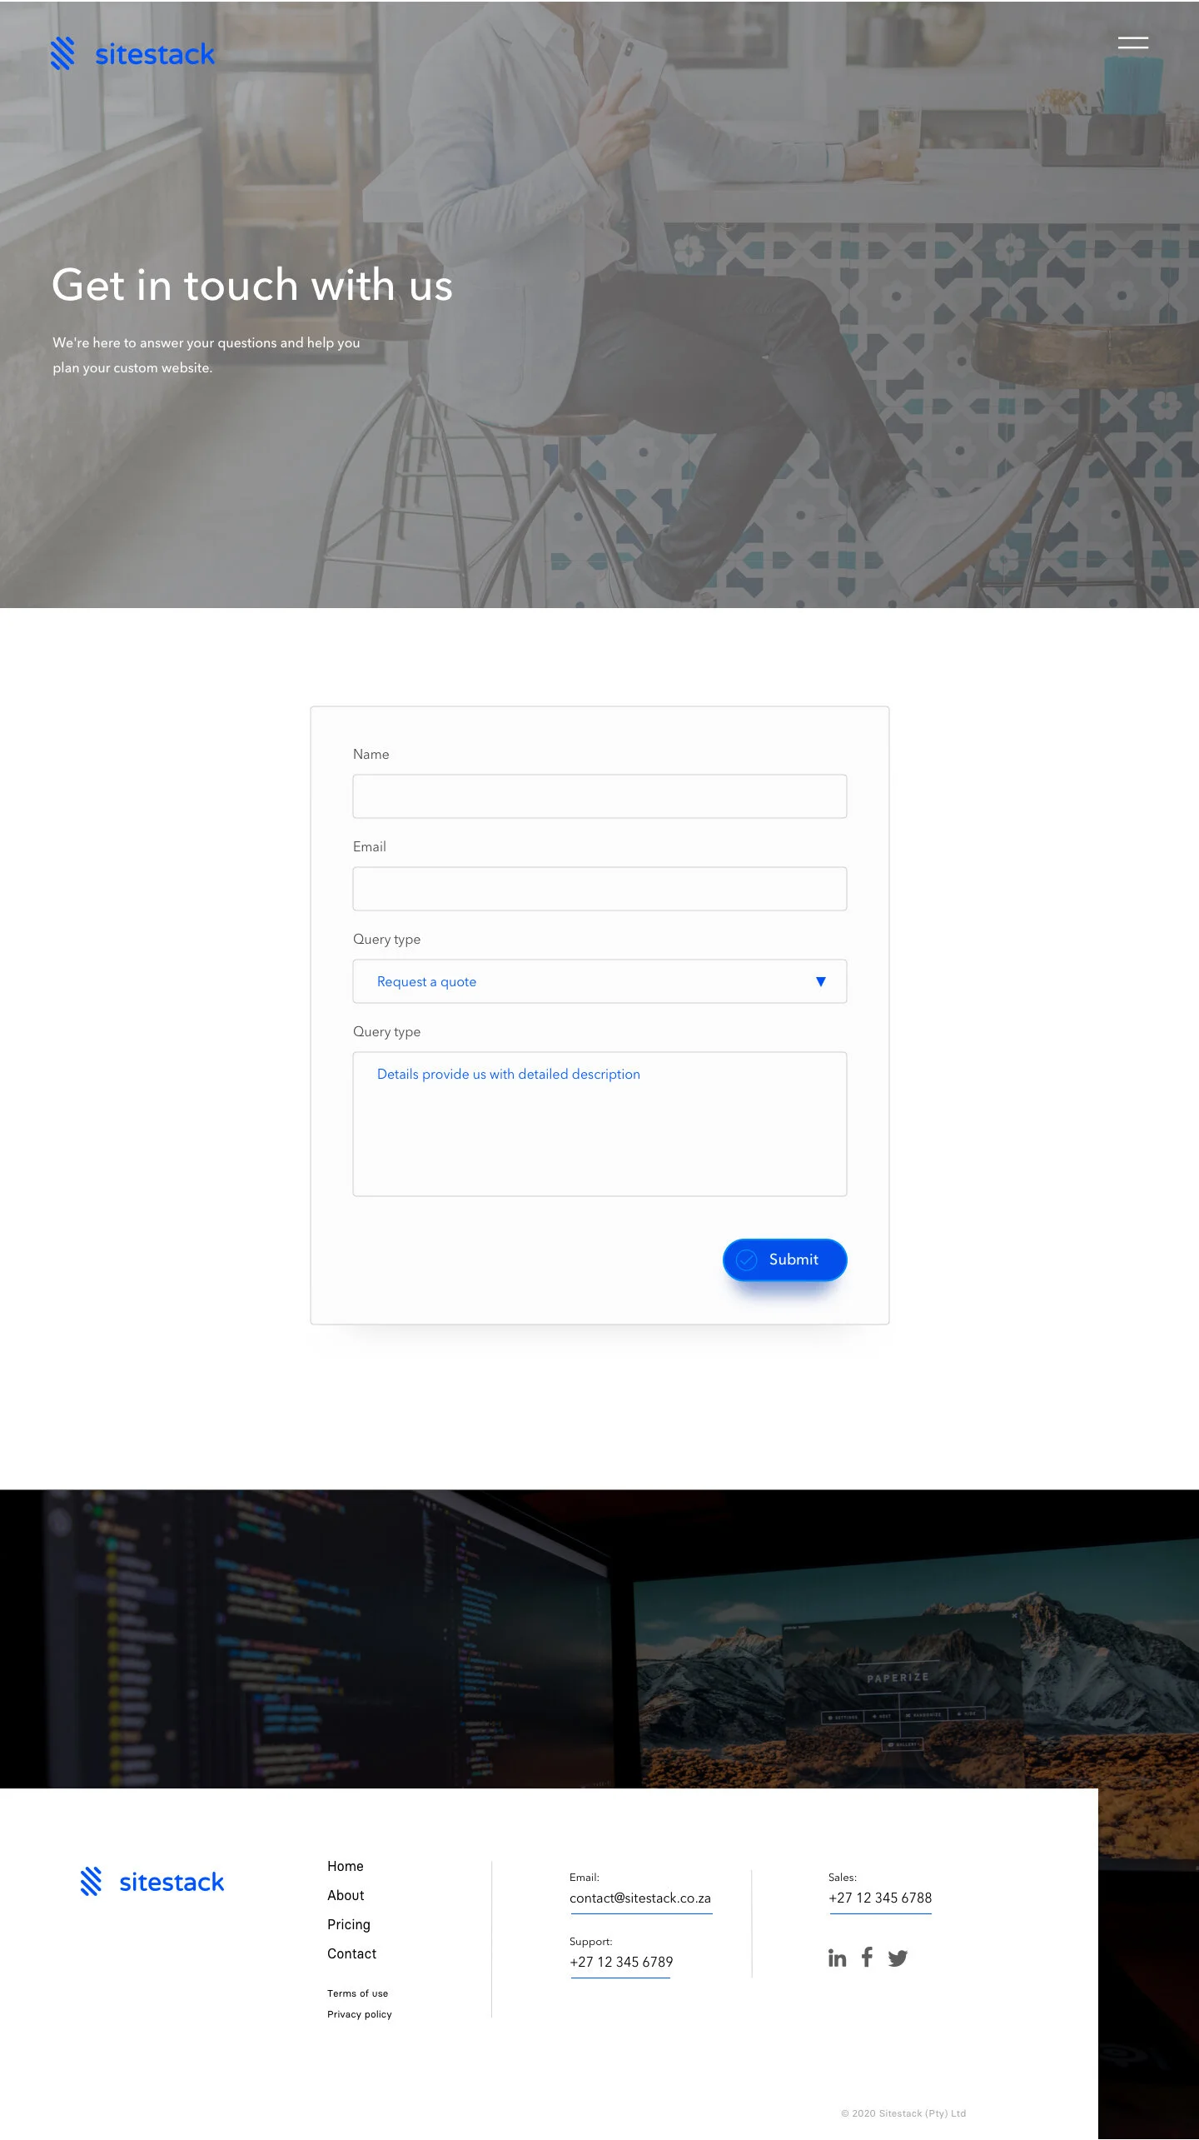Open the Twitter social icon

click(898, 1958)
